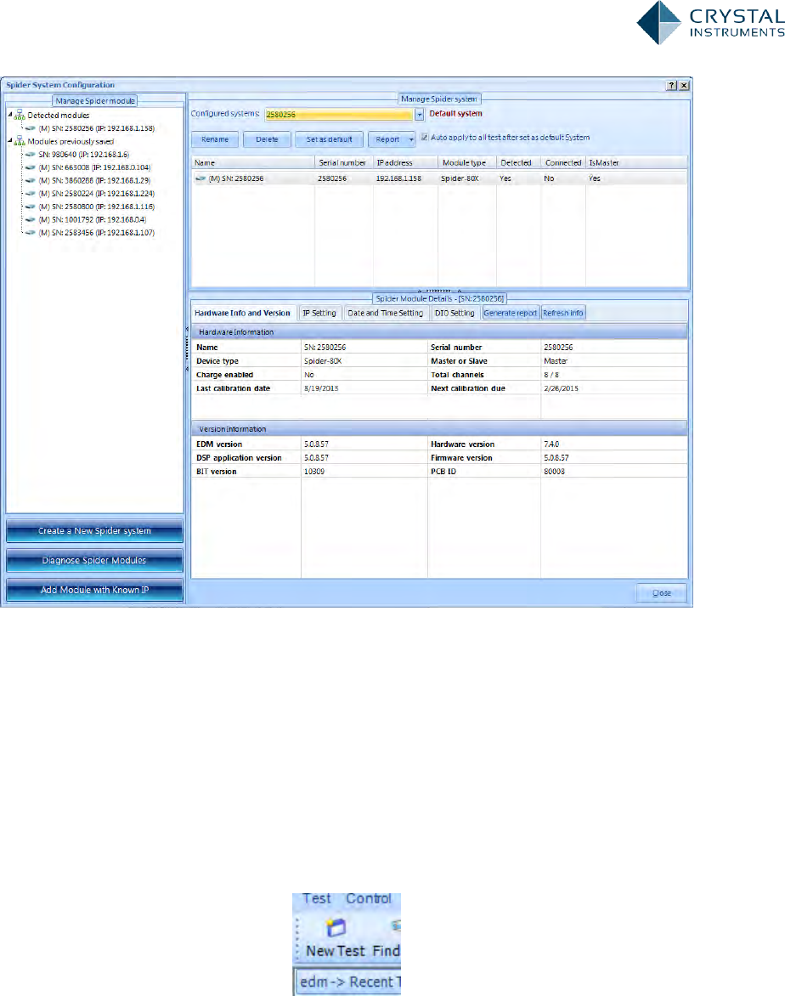Click the Last calibration date value 8/19/2013

tap(321, 388)
